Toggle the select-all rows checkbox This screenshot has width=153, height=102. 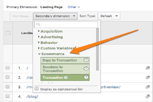(x=8, y=33)
